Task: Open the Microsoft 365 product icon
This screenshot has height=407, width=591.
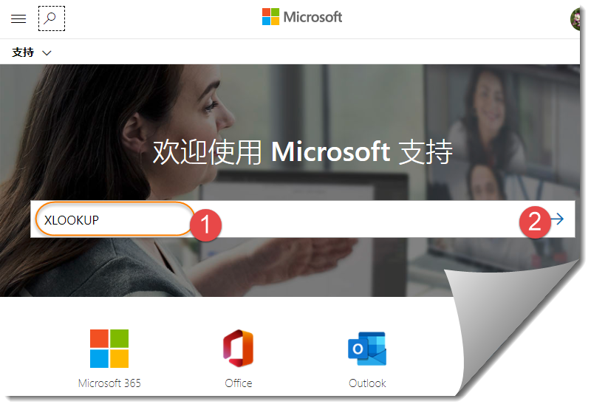Action: pyautogui.click(x=109, y=349)
